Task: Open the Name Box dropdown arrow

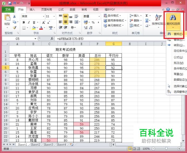Action: [x=35, y=39]
